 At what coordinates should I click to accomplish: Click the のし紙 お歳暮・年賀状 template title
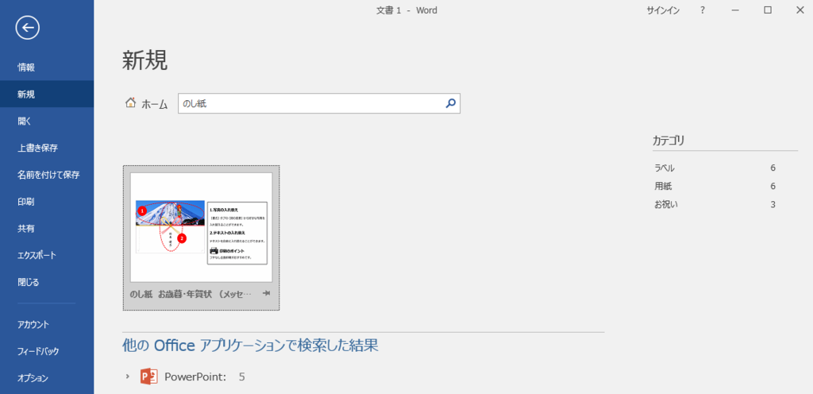191,294
